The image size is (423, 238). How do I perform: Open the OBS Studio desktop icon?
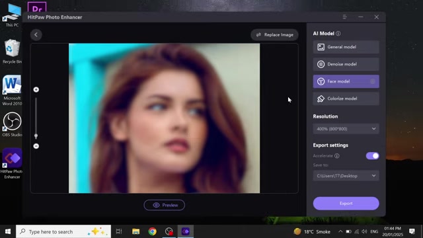[12, 124]
